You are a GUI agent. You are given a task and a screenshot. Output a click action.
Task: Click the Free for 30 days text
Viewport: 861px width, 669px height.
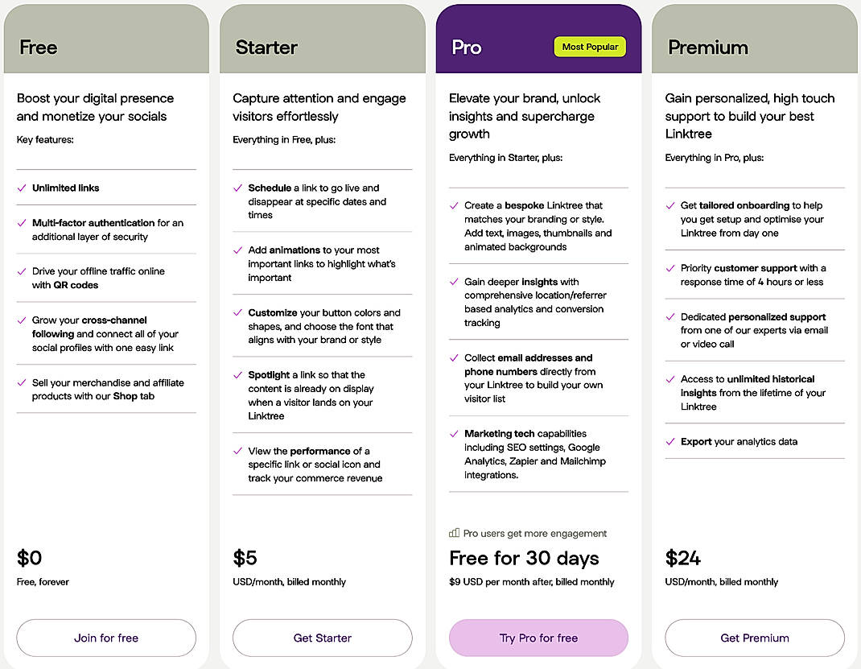tap(524, 558)
